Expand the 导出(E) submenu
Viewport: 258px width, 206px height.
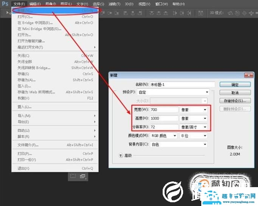pyautogui.click(x=55, y=122)
